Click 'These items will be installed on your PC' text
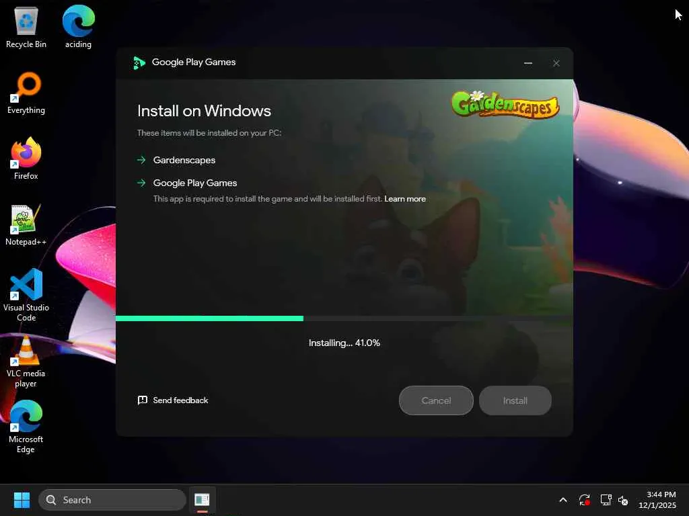Image resolution: width=689 pixels, height=516 pixels. (209, 133)
